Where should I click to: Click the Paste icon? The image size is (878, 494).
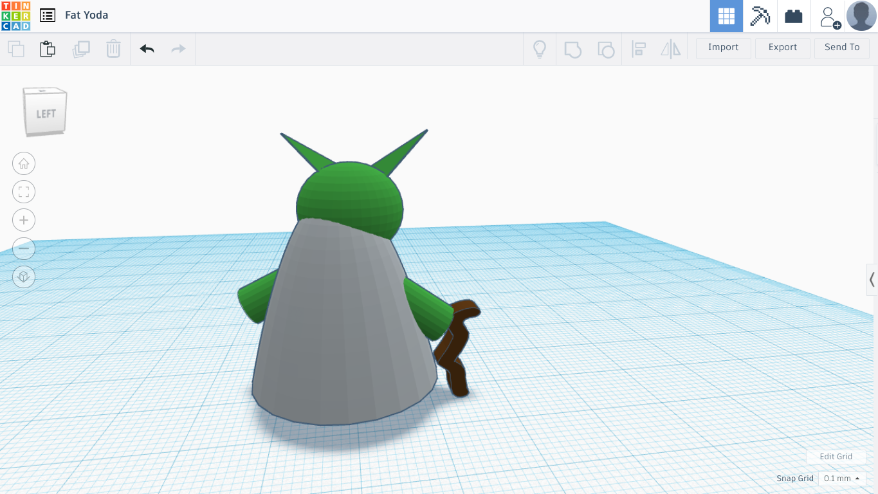pos(48,49)
